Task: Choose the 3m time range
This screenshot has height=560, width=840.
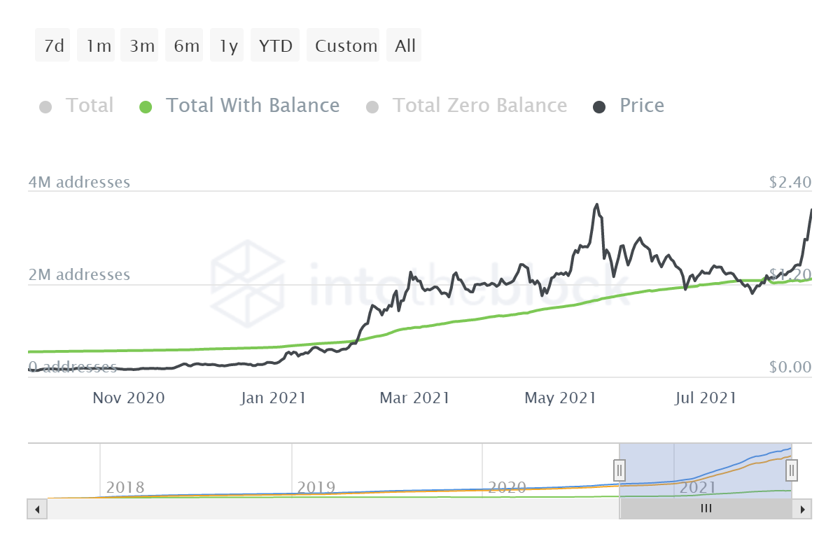Action: pyautogui.click(x=142, y=46)
